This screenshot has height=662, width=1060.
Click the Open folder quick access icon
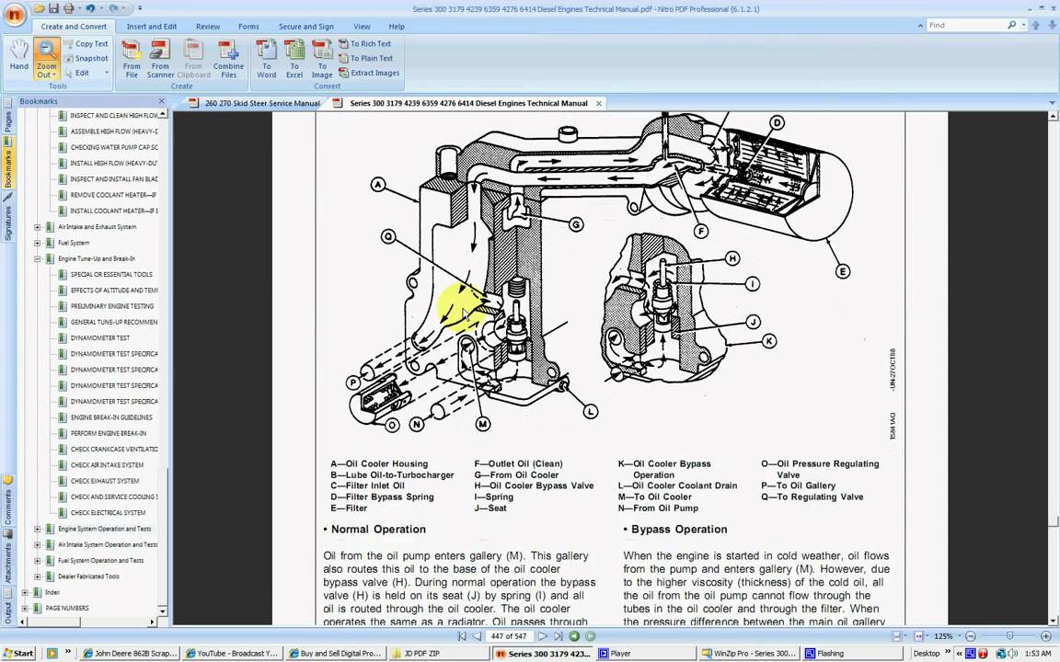(40, 8)
